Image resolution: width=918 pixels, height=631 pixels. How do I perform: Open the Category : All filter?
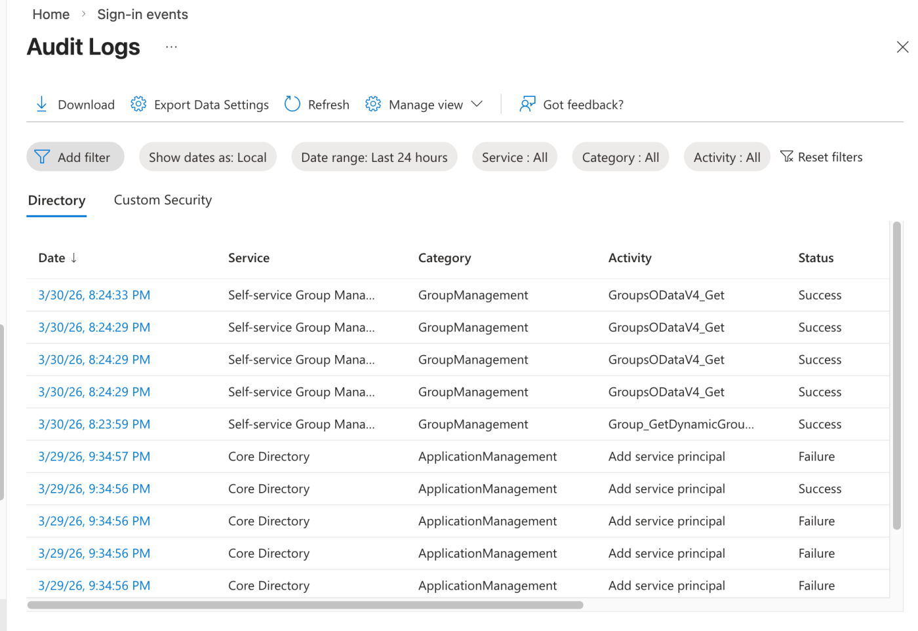pyautogui.click(x=620, y=157)
